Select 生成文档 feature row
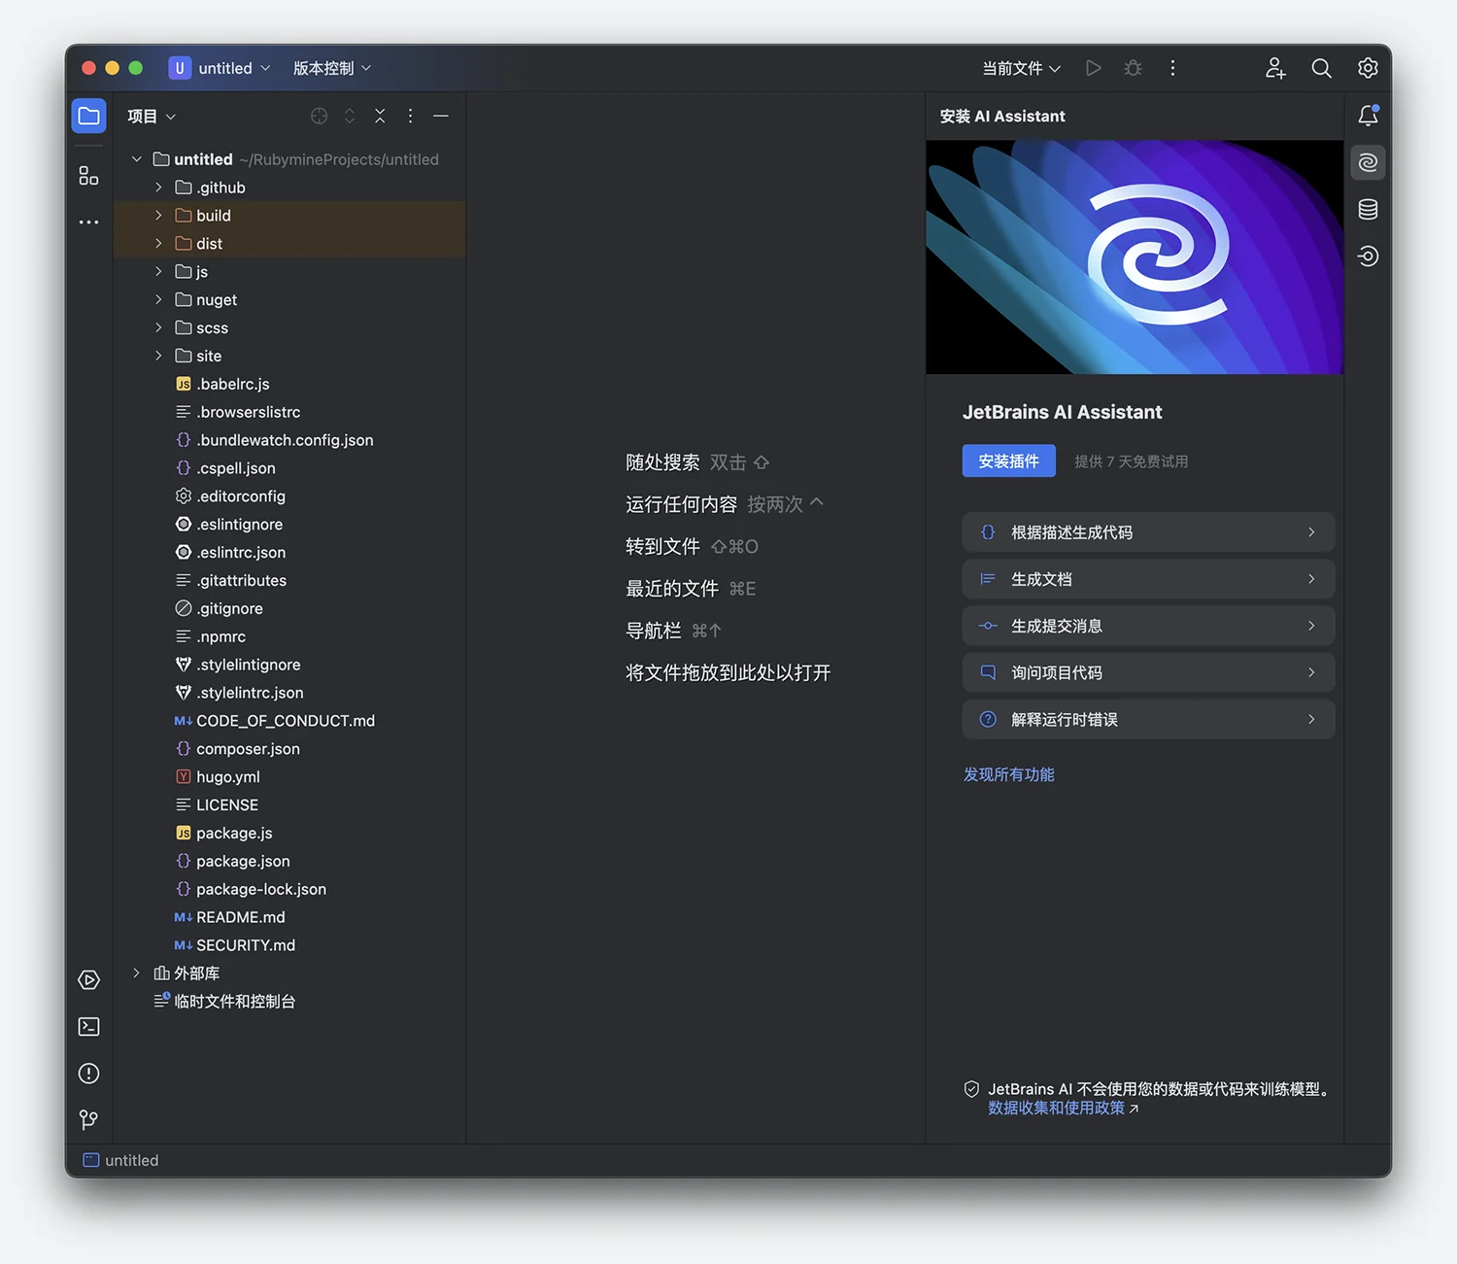This screenshot has height=1264, width=1457. tap(1148, 579)
